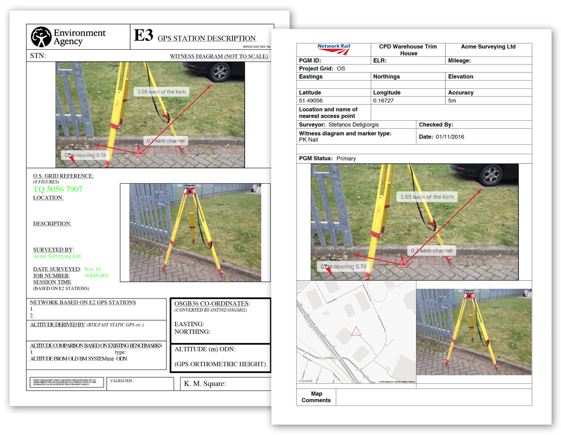Click '0.2 kerb channel' label in the E3 diagram
Screen dimensions: 561x435
[x=165, y=141]
